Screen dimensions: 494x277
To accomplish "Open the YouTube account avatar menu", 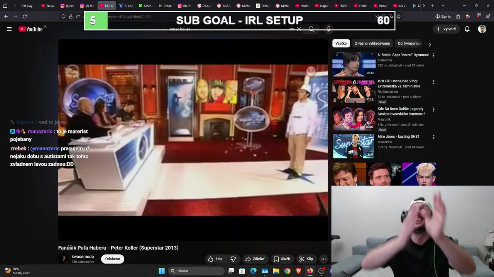I will click(482, 29).
